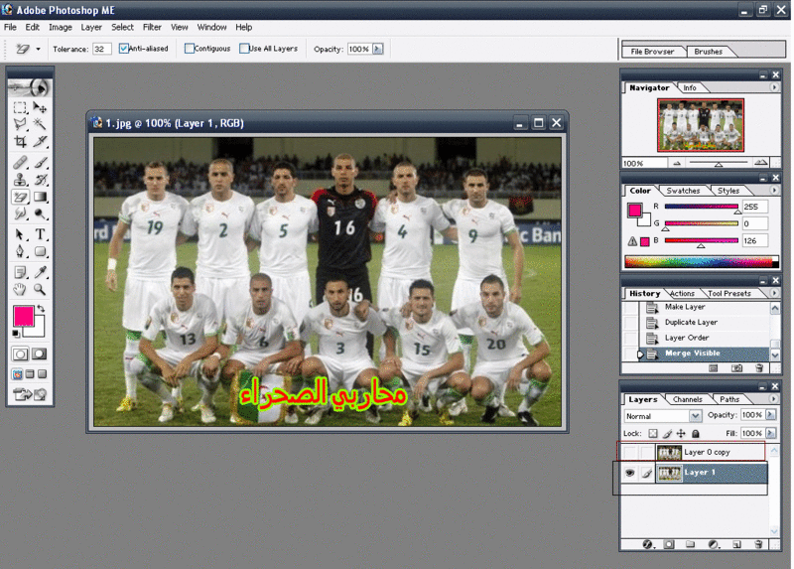Select the Move tool

coord(40,107)
